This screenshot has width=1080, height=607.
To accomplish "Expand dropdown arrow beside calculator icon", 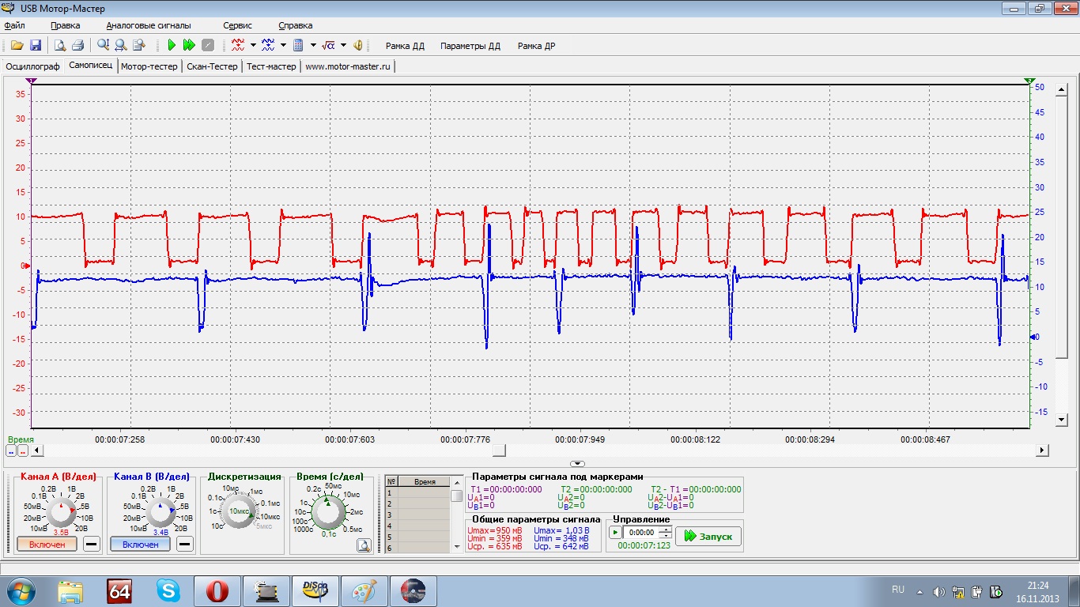I will [x=313, y=45].
